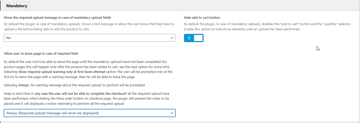Open the Always (Required upload message will never be displayed) dropdown
This screenshot has height=123, width=360.
tap(90, 113)
